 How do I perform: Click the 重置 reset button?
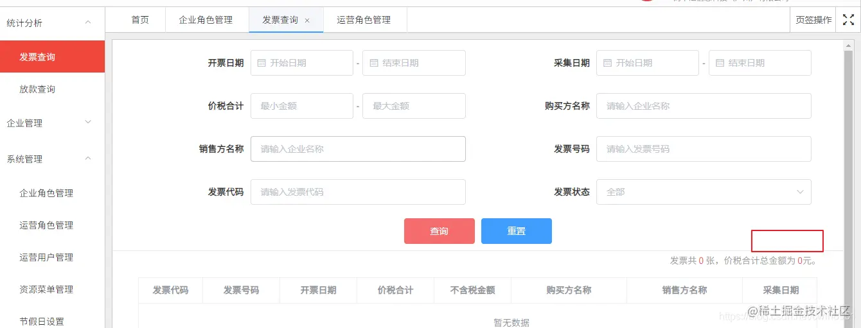click(x=517, y=231)
